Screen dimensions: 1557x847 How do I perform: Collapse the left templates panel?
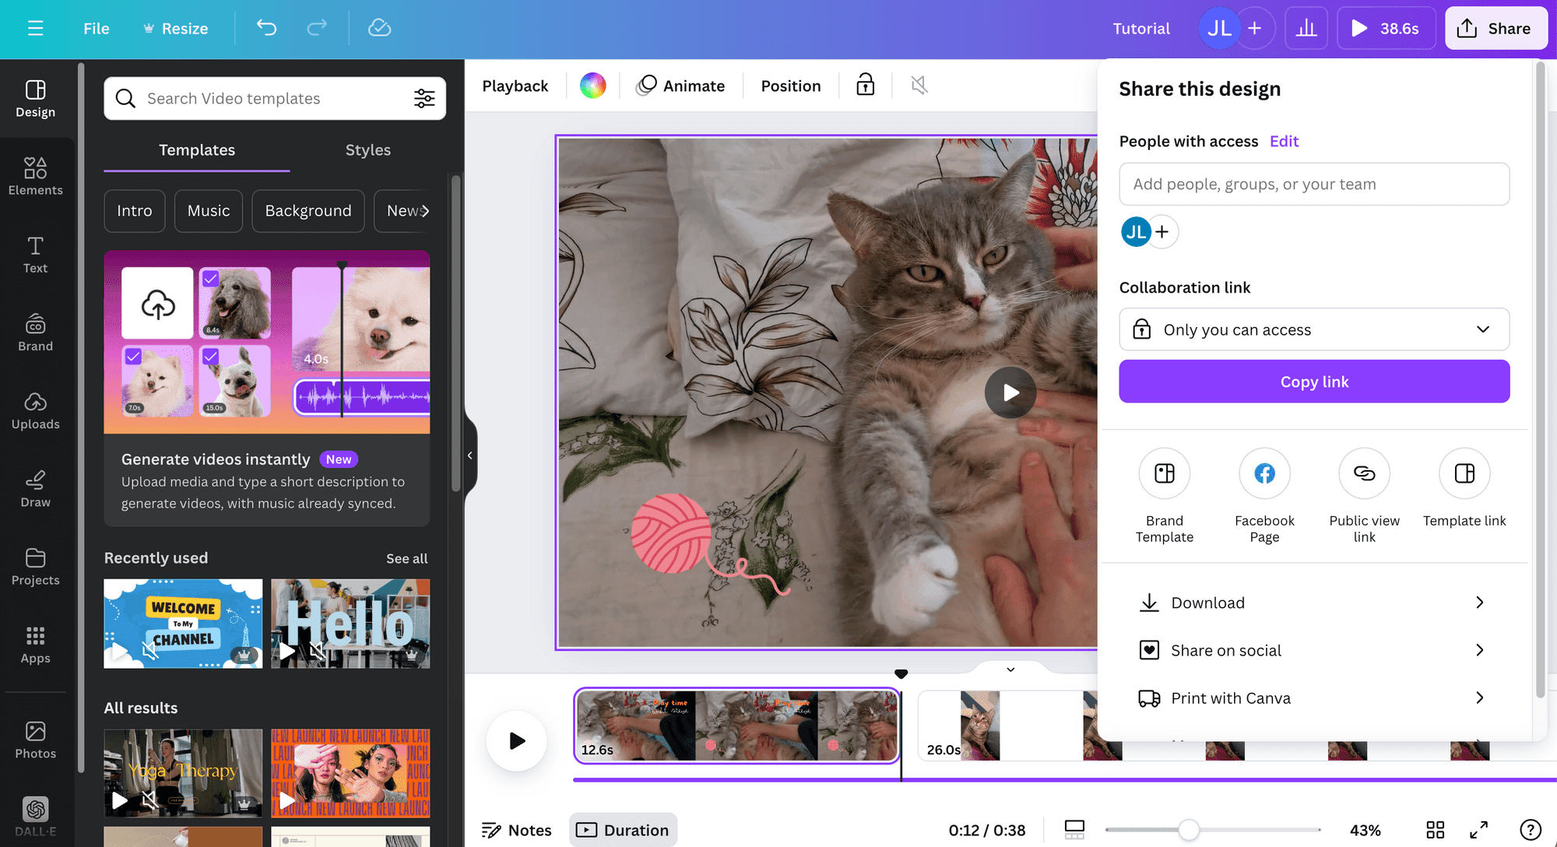point(470,455)
